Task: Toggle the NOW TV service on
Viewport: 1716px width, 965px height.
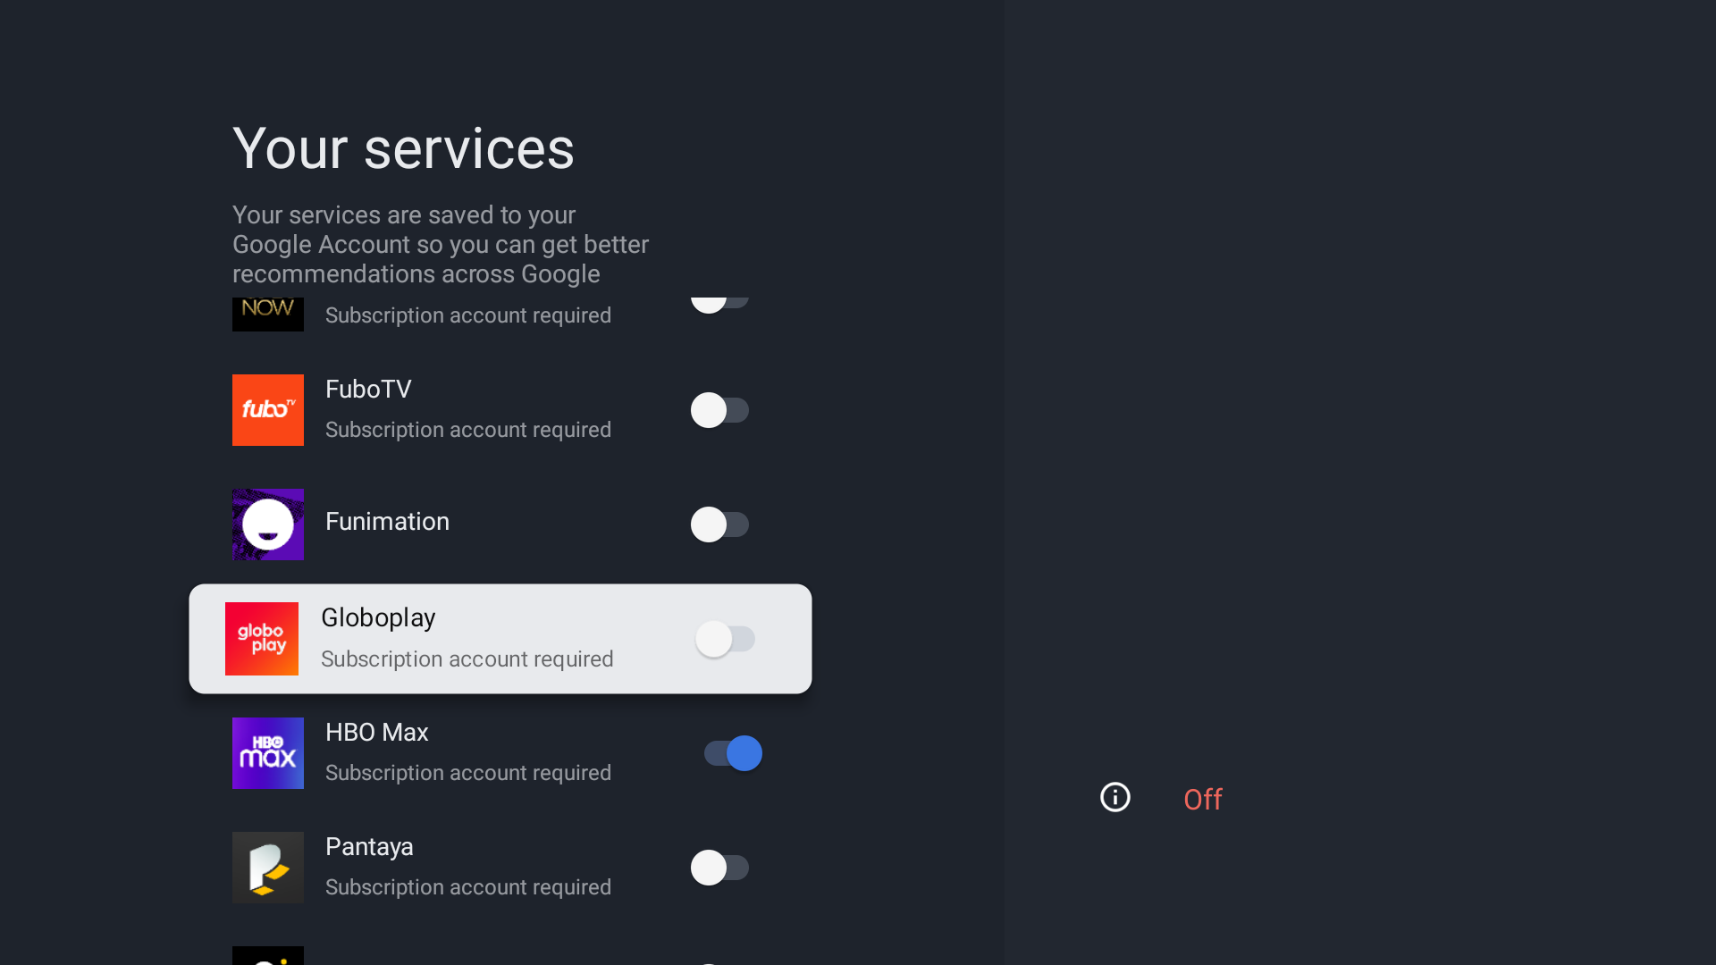Action: pos(720,302)
